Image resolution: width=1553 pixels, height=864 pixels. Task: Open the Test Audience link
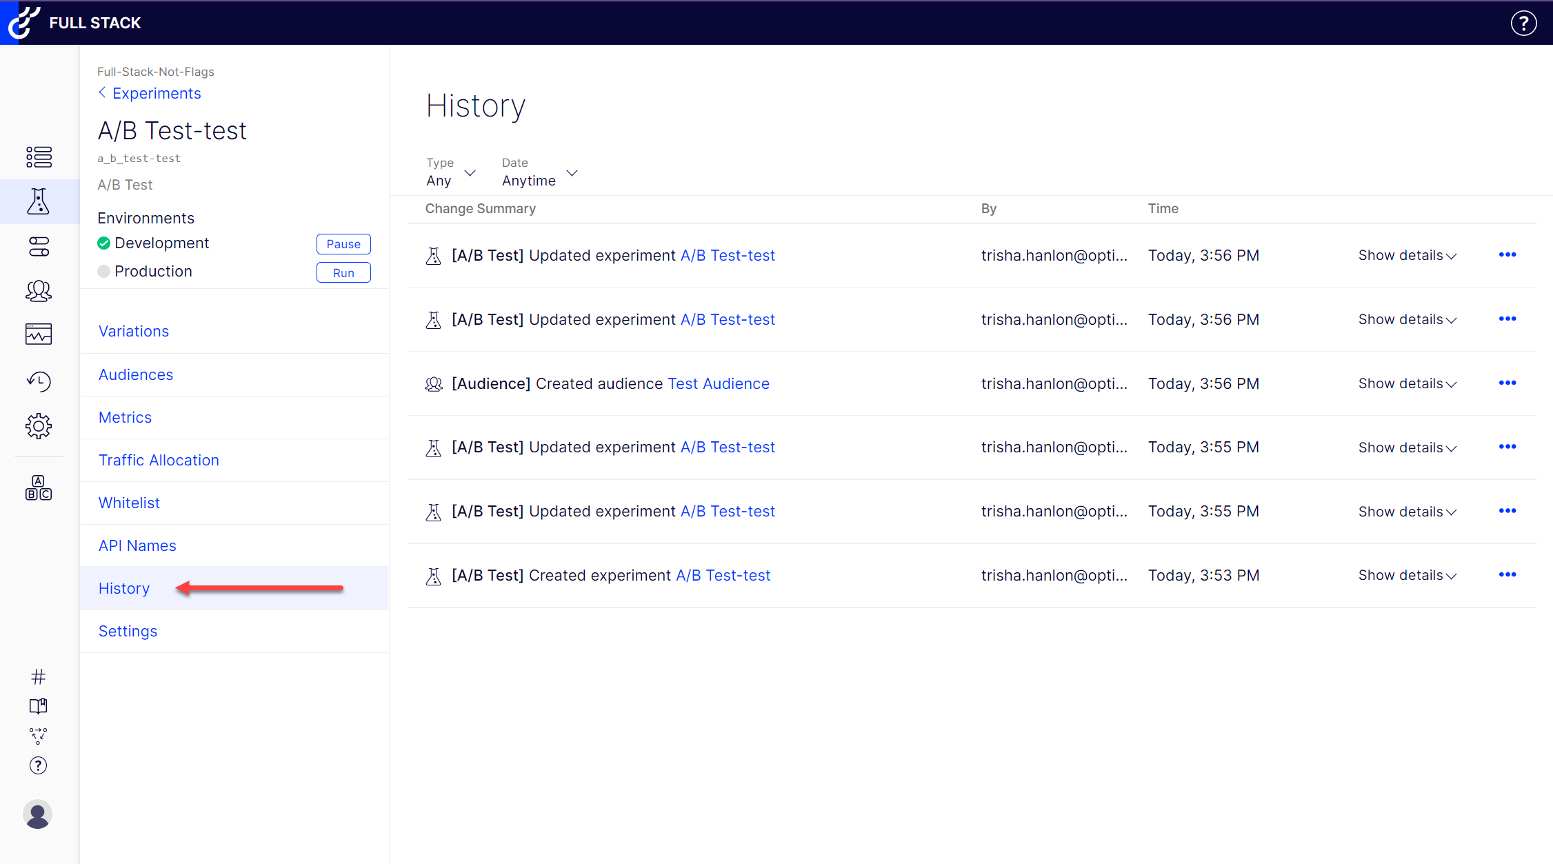(719, 383)
